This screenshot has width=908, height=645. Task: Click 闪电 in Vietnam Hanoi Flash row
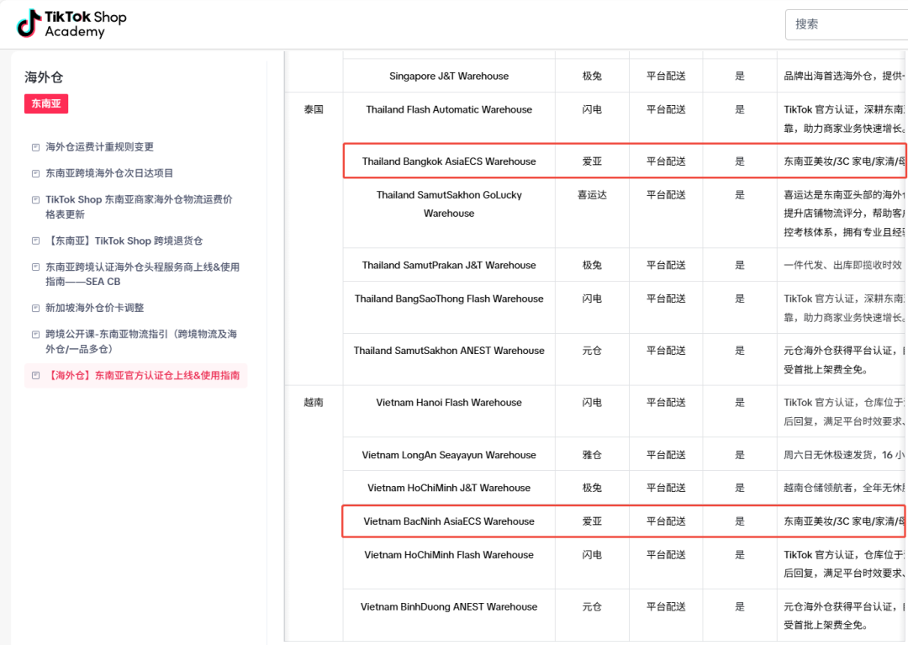(x=592, y=403)
